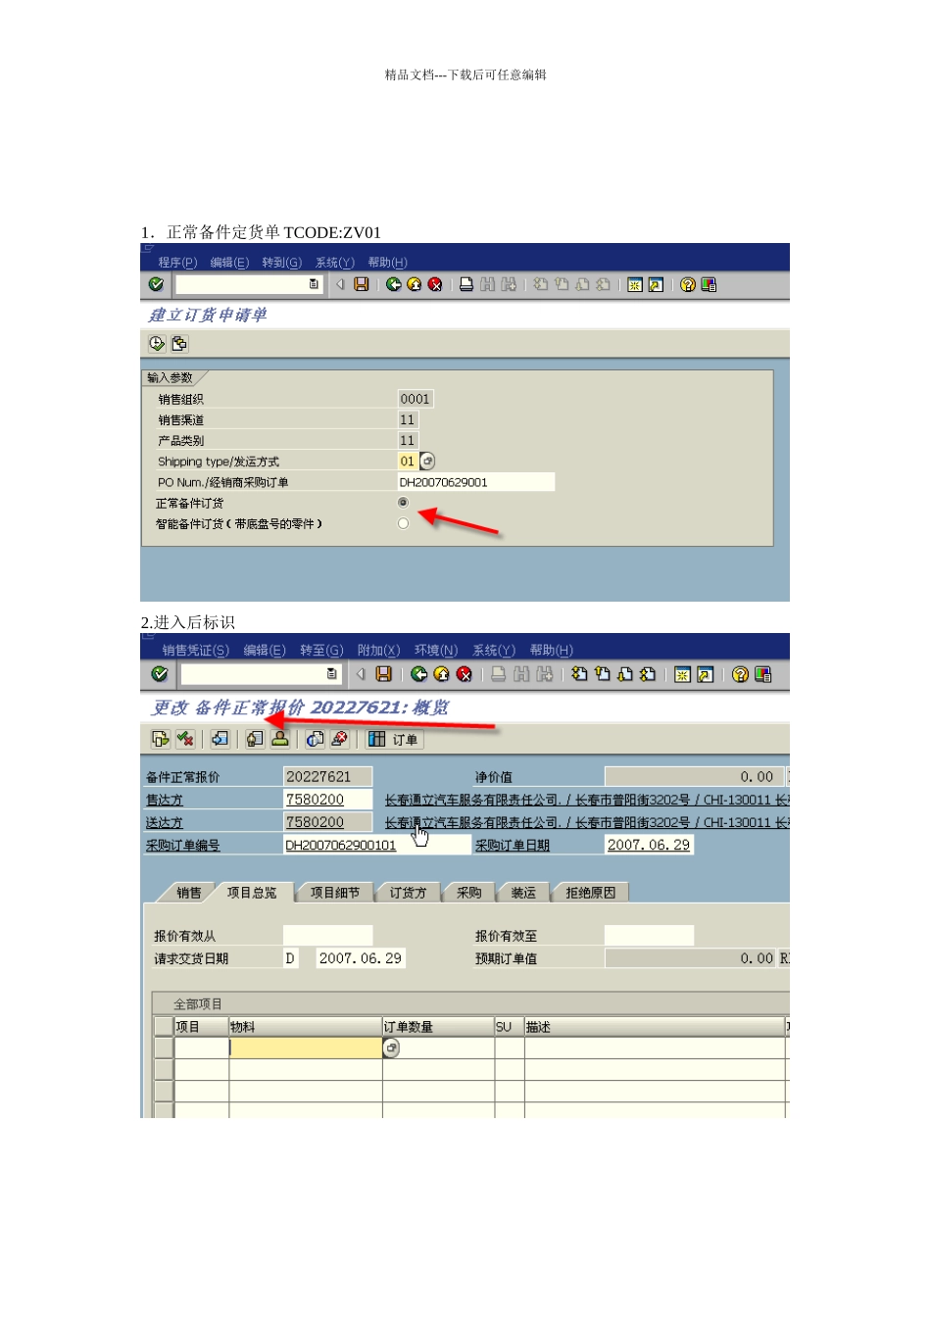
Task: Click the 订单 button in the quotation toolbar
Action: [395, 739]
